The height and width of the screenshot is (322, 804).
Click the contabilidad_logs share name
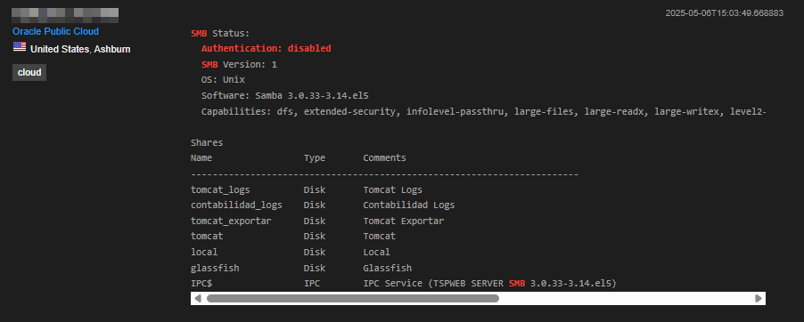point(236,205)
